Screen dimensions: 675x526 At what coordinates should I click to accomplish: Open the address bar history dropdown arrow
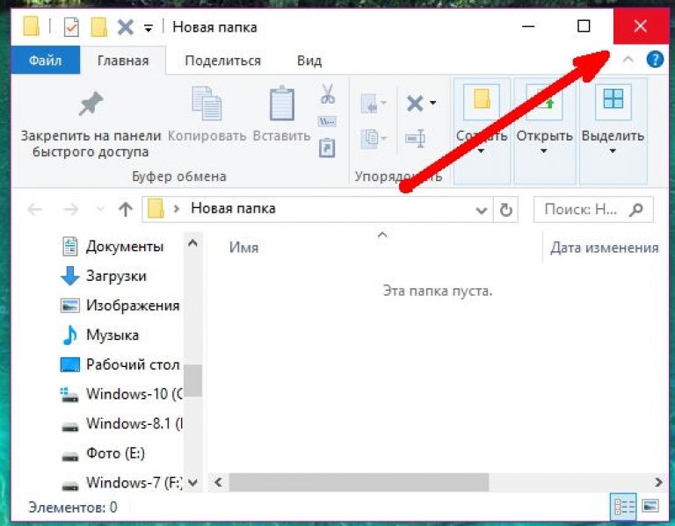coord(481,210)
